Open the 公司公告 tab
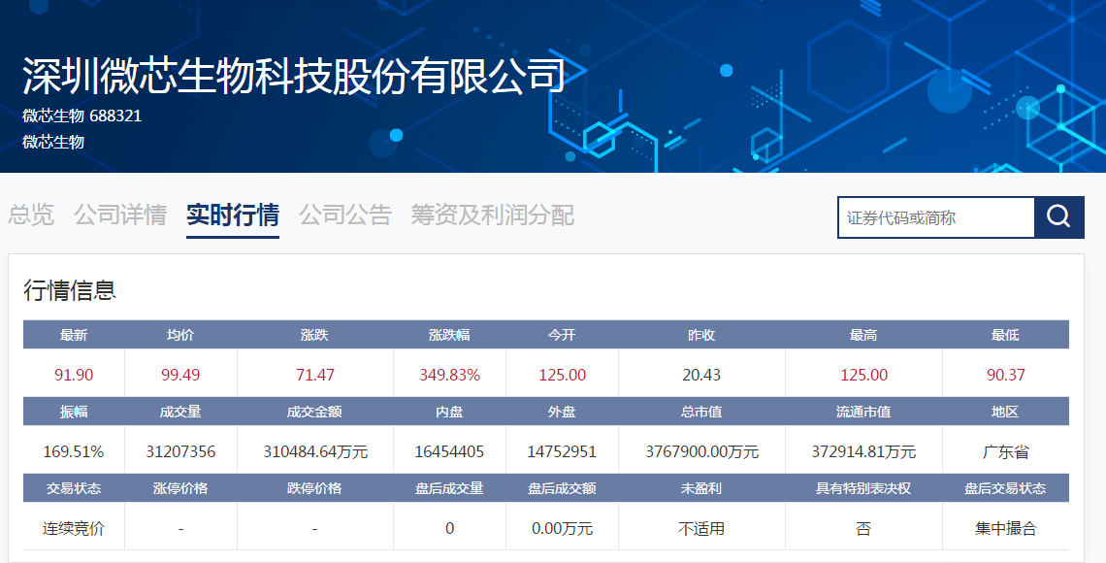Image resolution: width=1106 pixels, height=563 pixels. [x=345, y=215]
